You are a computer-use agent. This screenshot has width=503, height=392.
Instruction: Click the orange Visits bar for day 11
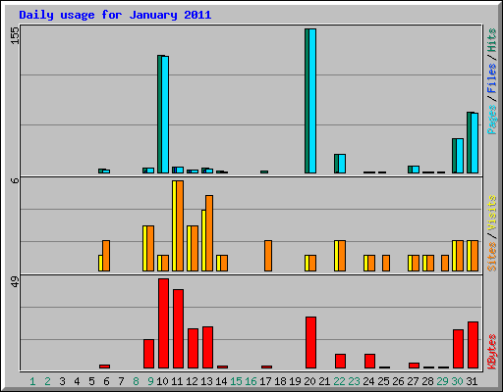180,225
